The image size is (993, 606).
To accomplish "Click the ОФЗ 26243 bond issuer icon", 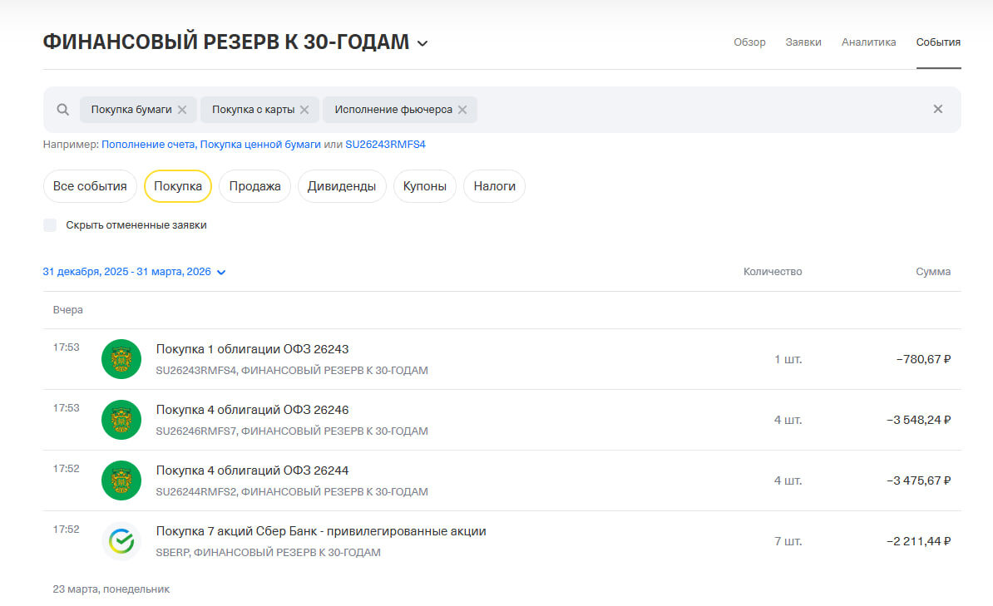I will [x=121, y=359].
